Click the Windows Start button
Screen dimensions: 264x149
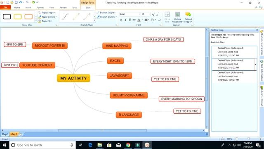[x=5, y=145]
